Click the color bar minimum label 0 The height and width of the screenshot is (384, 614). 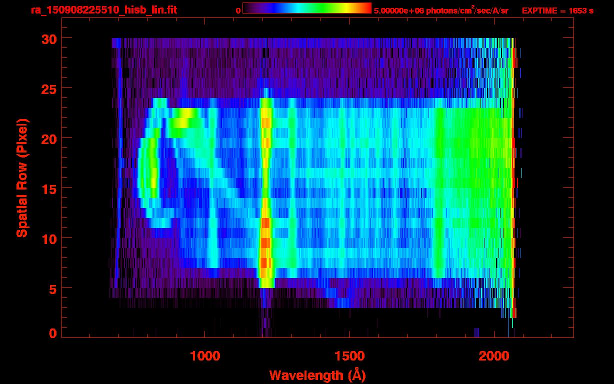tap(238, 10)
